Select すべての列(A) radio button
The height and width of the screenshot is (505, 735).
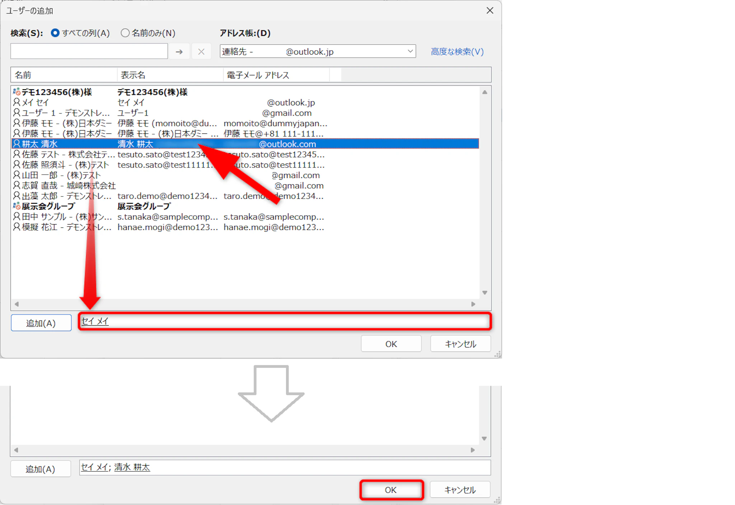coord(55,33)
